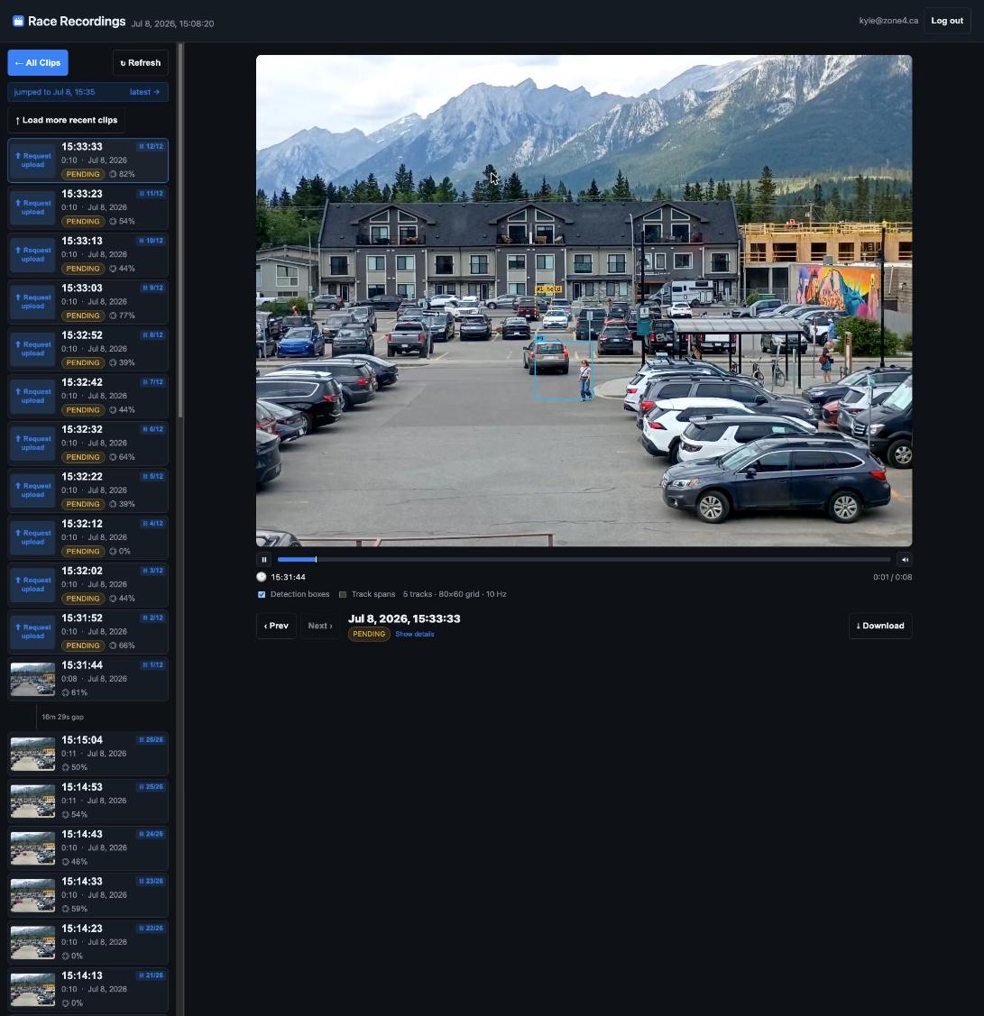The image size is (984, 1016).
Task: Request upload for the 15:33:33 clip
Action: [33, 160]
